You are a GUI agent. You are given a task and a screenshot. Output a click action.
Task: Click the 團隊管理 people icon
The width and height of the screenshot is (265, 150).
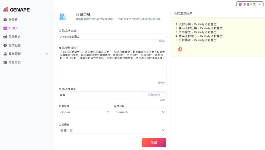pyautogui.click(x=5, y=54)
